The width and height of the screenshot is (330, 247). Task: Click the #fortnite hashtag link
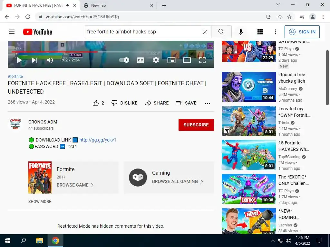point(15,77)
